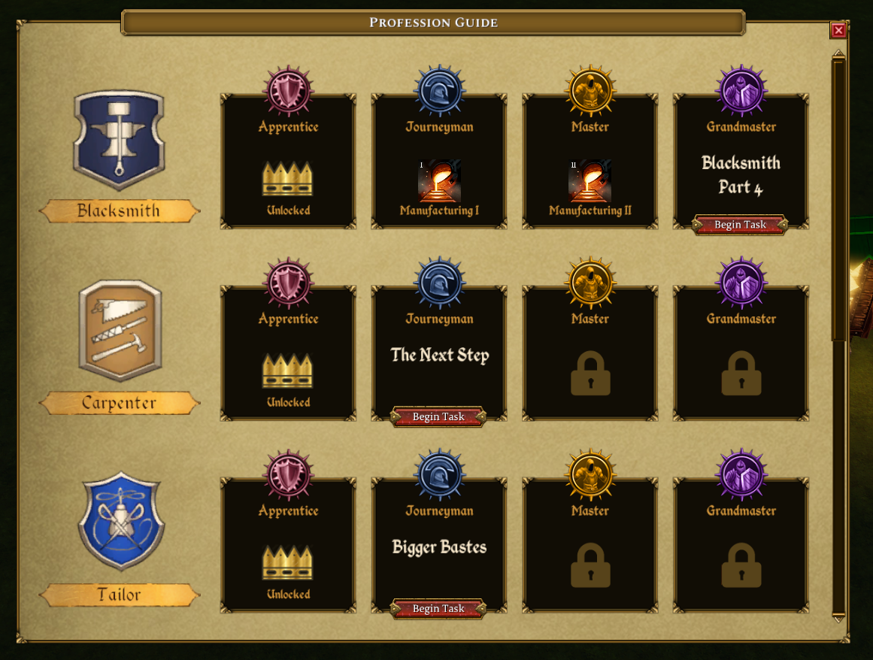Click the Manufacturing I forge icon
Image resolution: width=873 pixels, height=660 pixels.
[x=439, y=181]
